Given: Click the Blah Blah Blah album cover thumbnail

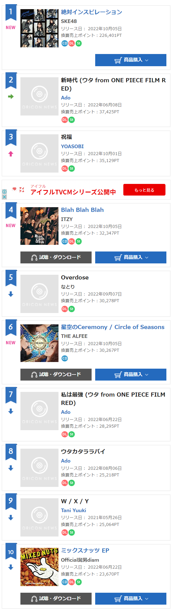Looking at the screenshot, I should [39, 226].
